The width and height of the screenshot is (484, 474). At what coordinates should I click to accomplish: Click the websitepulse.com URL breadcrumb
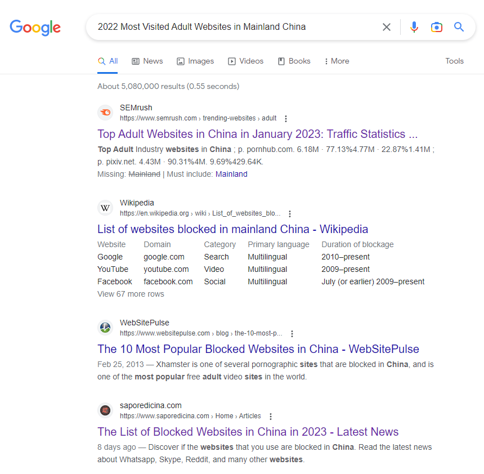[201, 333]
